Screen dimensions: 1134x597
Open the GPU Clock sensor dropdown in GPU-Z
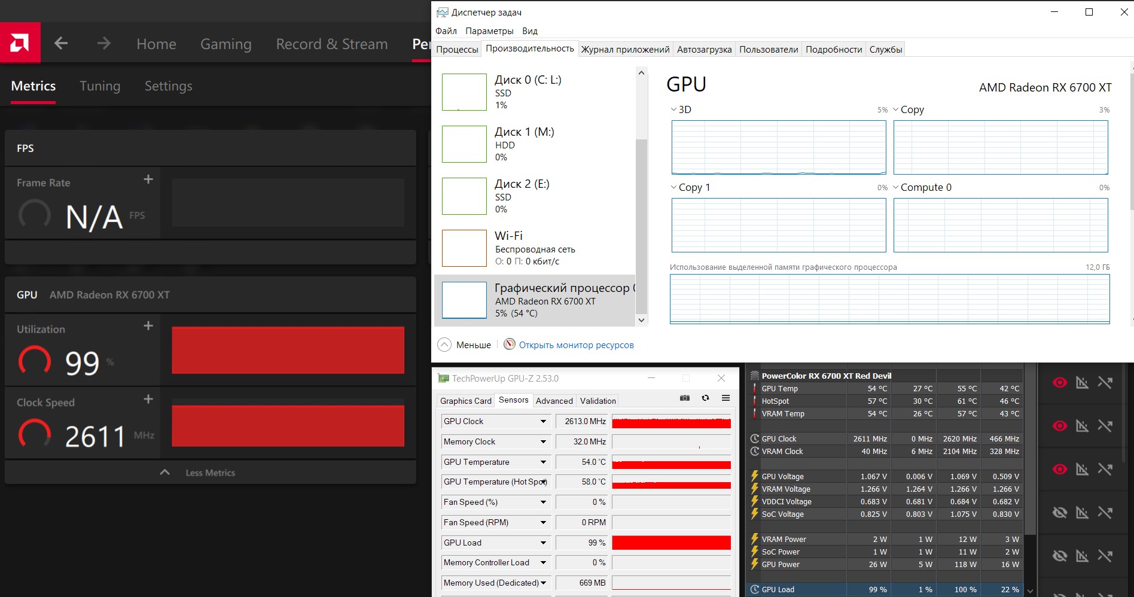(x=543, y=421)
